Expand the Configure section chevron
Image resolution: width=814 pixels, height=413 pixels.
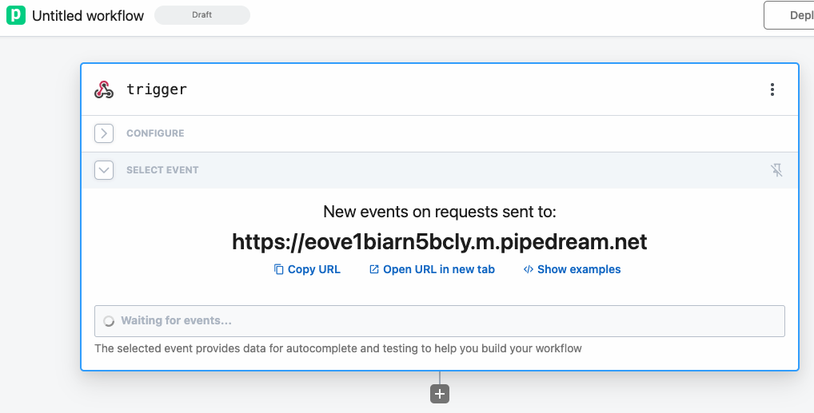coord(104,133)
